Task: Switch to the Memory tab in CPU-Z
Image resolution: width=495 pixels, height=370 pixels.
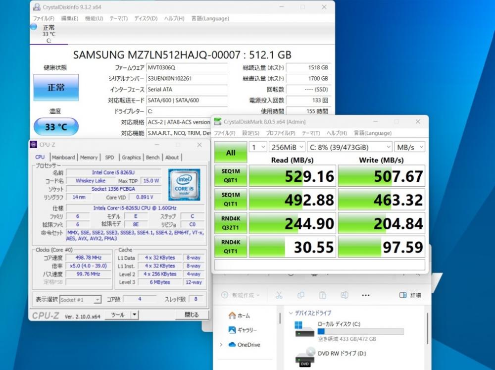Action: (89, 157)
